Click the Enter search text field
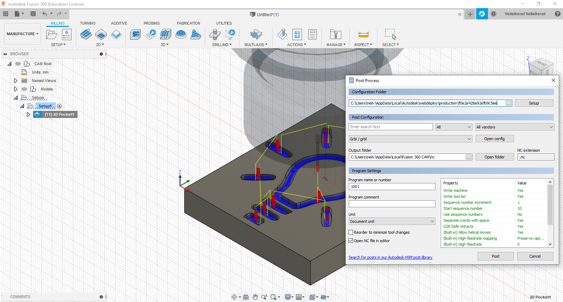 point(391,127)
